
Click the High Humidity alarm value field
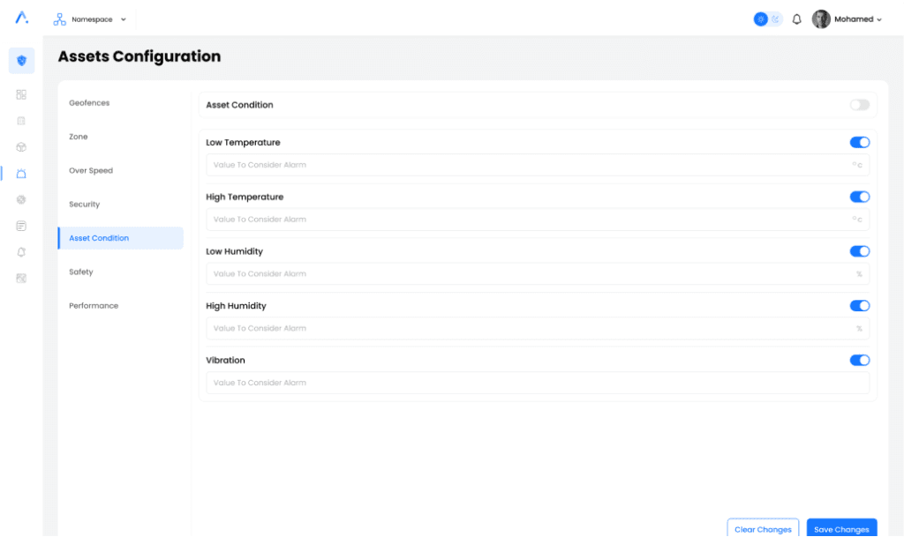530,328
